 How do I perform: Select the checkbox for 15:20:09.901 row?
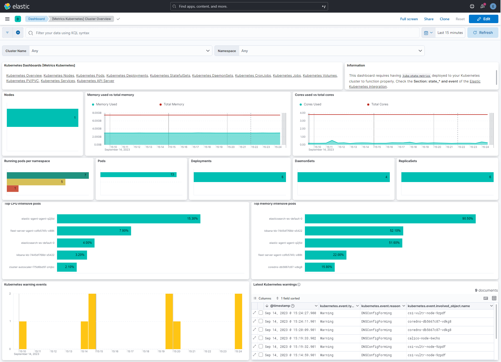coord(261,330)
